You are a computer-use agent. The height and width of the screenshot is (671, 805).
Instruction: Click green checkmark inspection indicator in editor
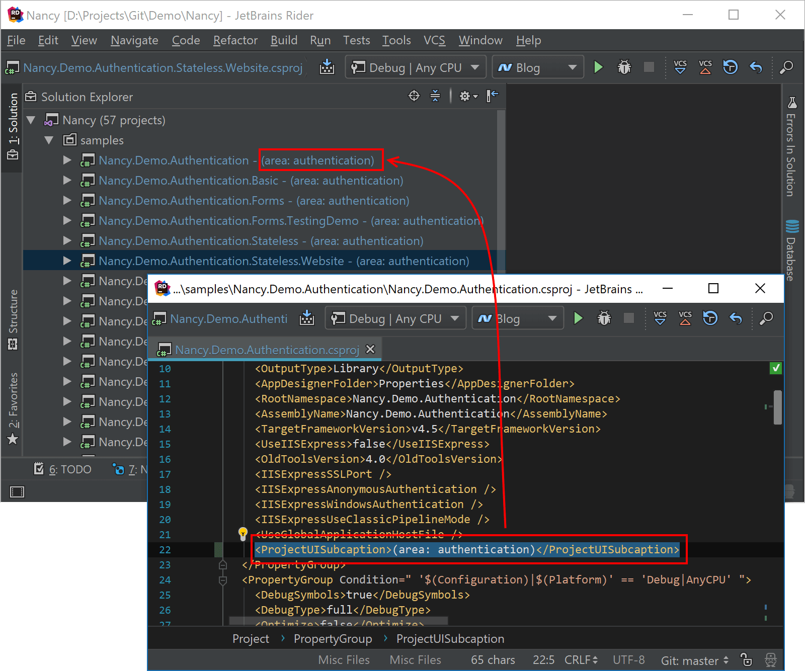(776, 368)
